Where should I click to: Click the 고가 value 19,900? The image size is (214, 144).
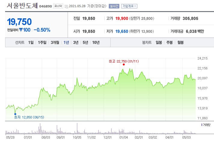click(122, 18)
